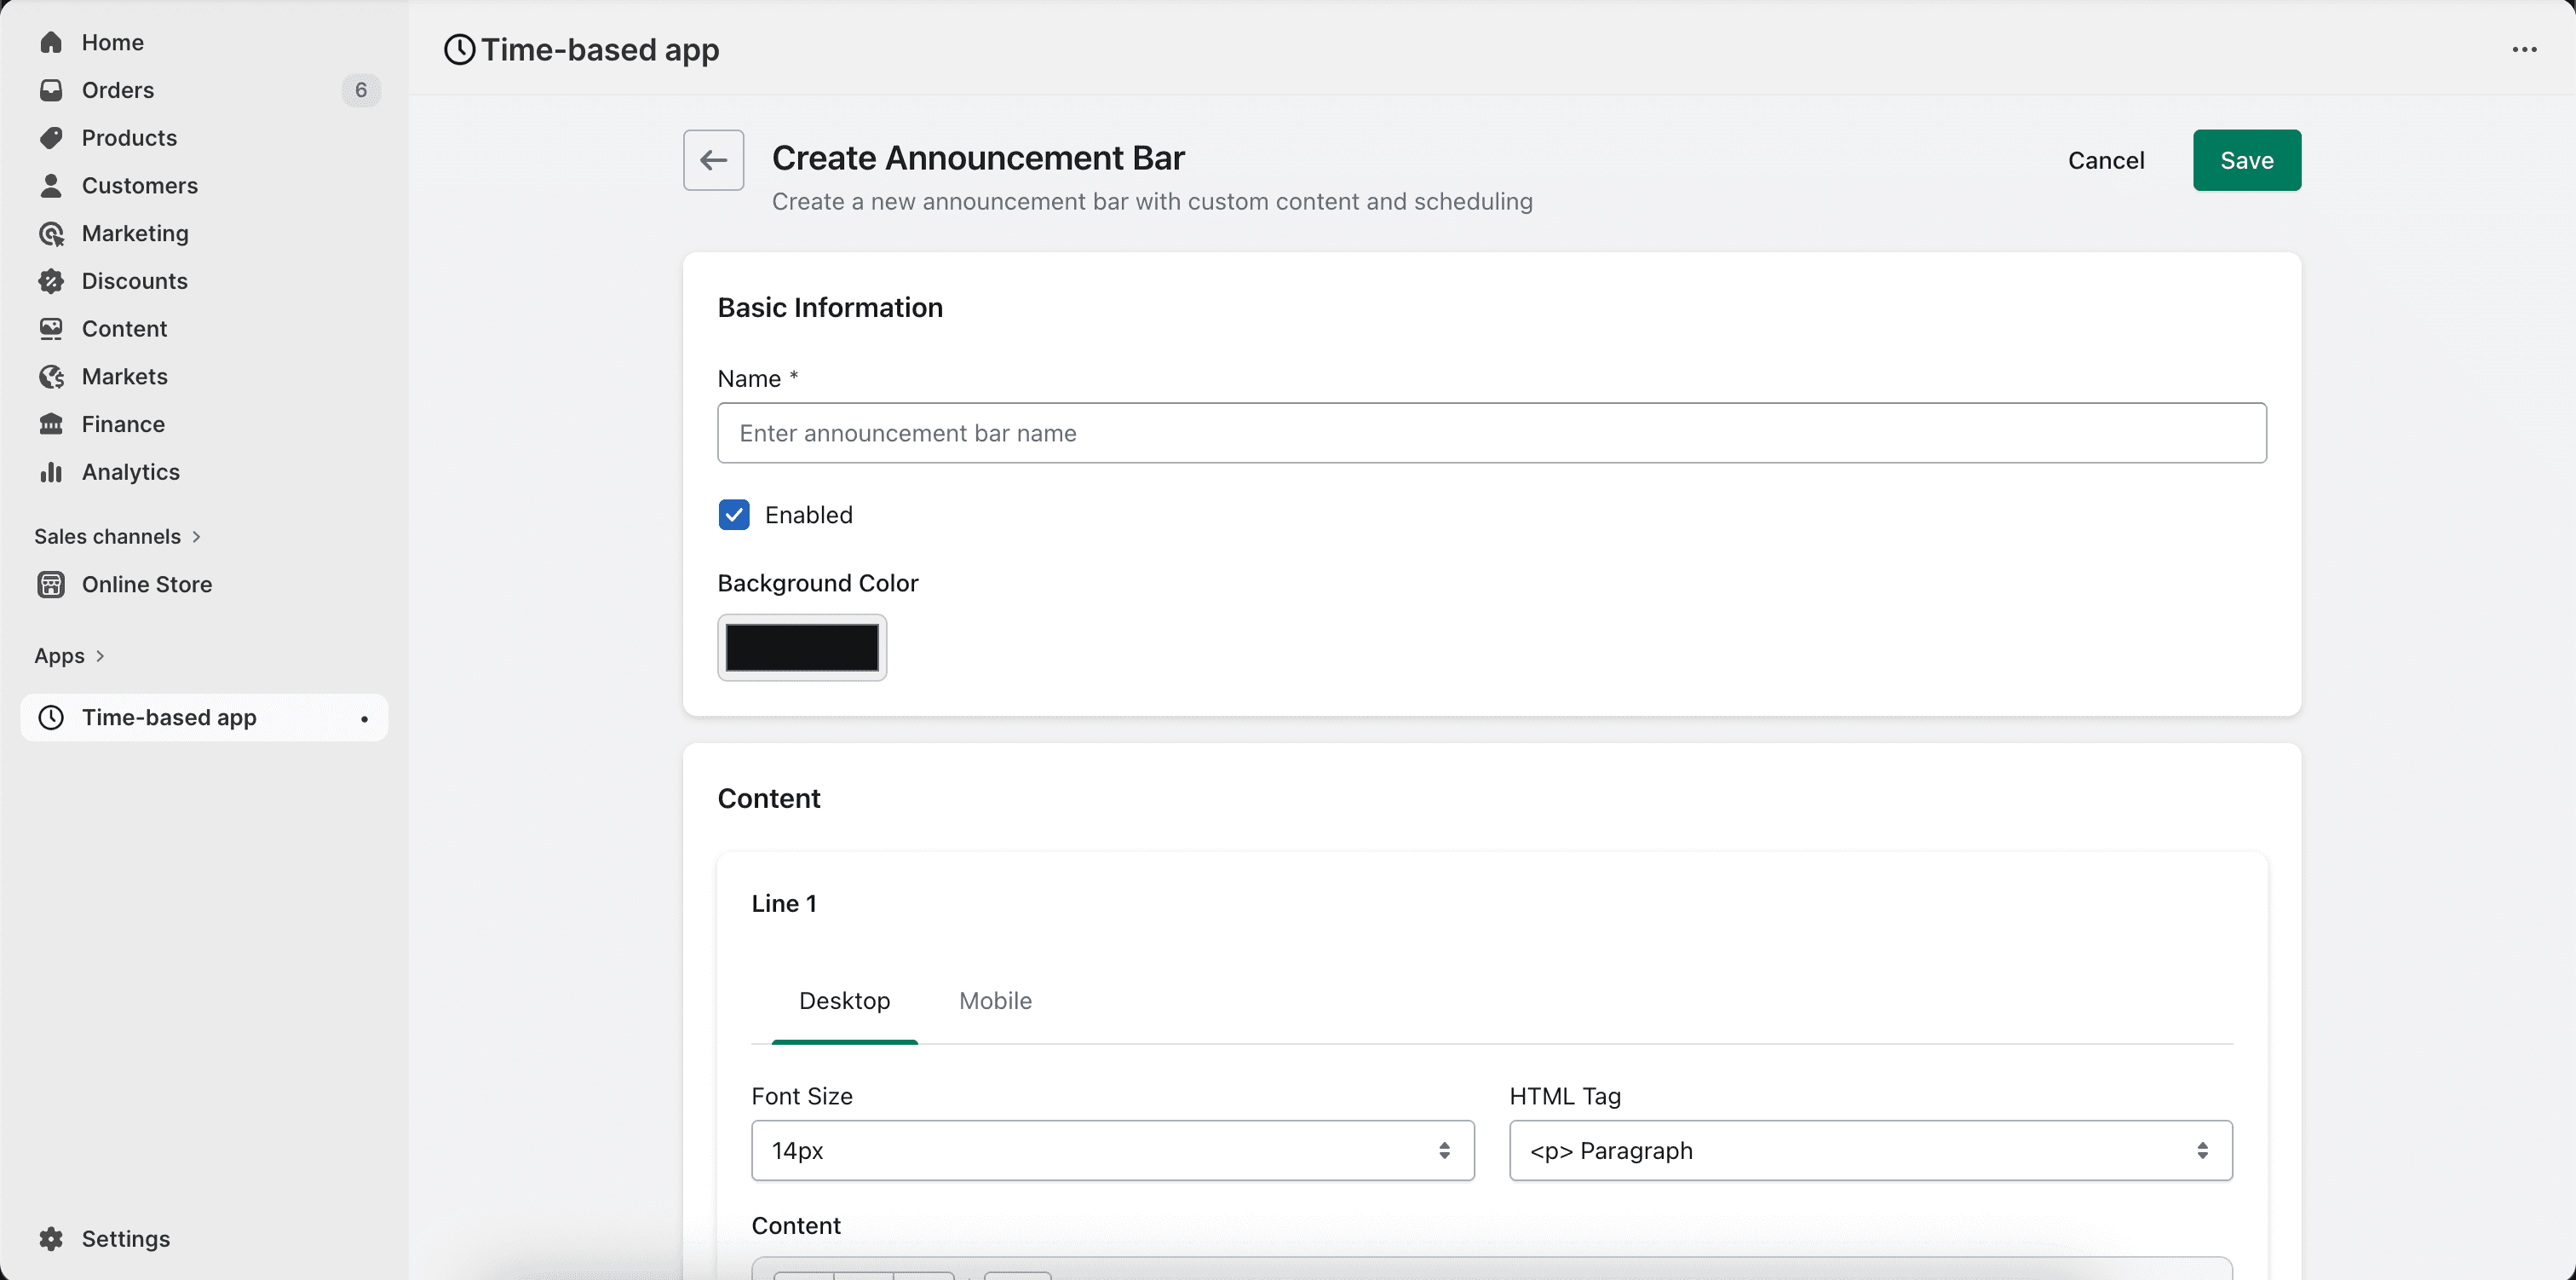The height and width of the screenshot is (1280, 2576).
Task: Click the Background Color swatch
Action: click(x=801, y=648)
